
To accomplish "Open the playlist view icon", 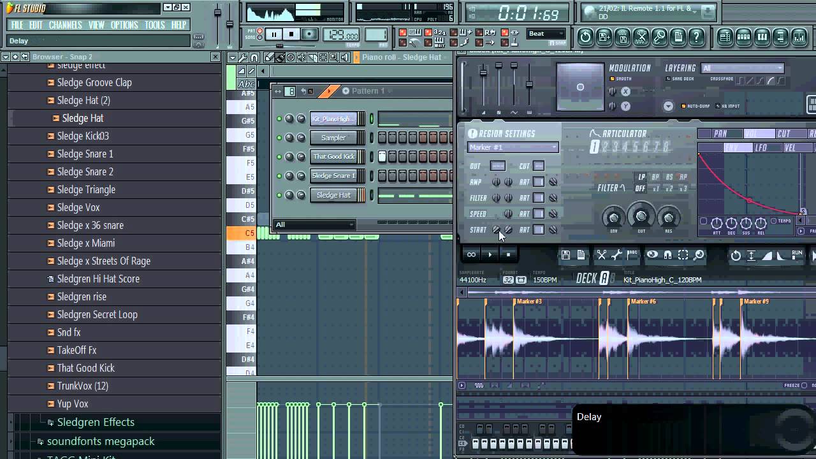I will point(725,37).
